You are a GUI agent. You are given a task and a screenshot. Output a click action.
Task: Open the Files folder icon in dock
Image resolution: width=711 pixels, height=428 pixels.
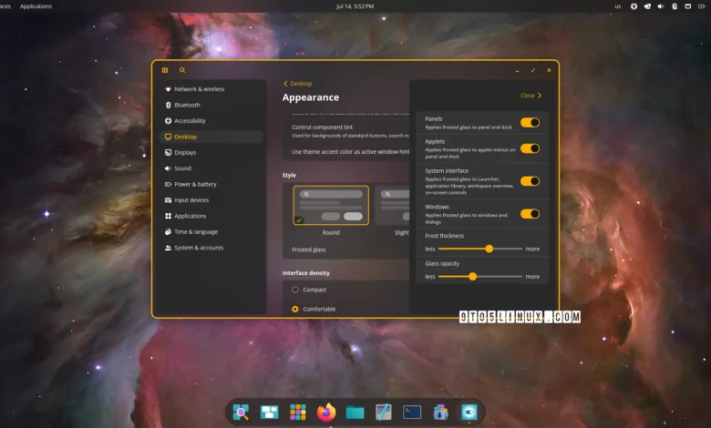355,413
